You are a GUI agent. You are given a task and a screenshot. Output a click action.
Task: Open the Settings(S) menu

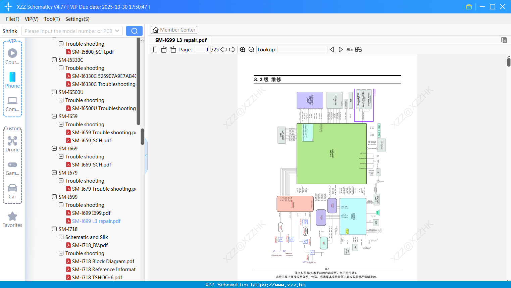(78, 19)
